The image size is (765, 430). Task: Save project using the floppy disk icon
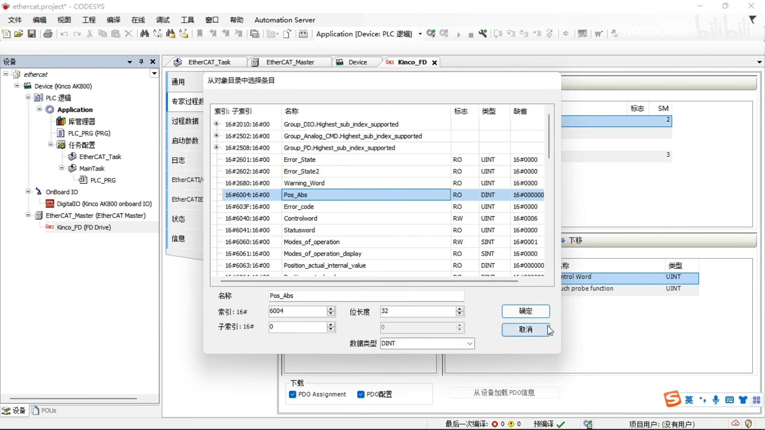(x=32, y=34)
